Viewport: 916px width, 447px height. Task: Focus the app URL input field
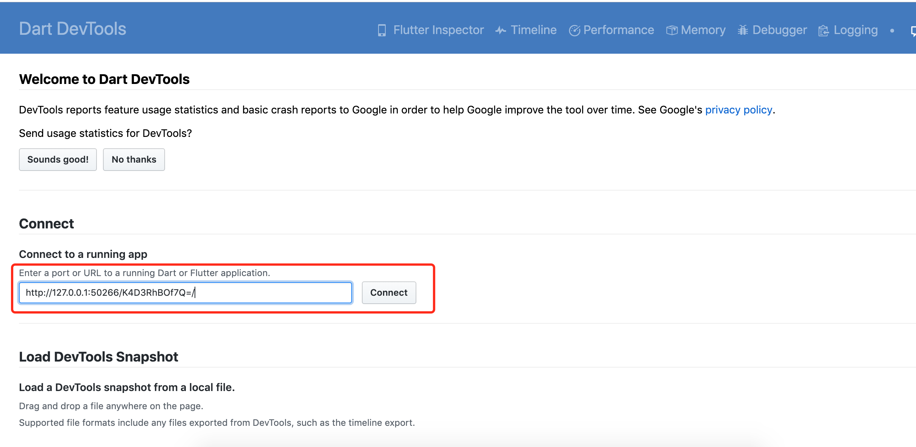pos(185,293)
